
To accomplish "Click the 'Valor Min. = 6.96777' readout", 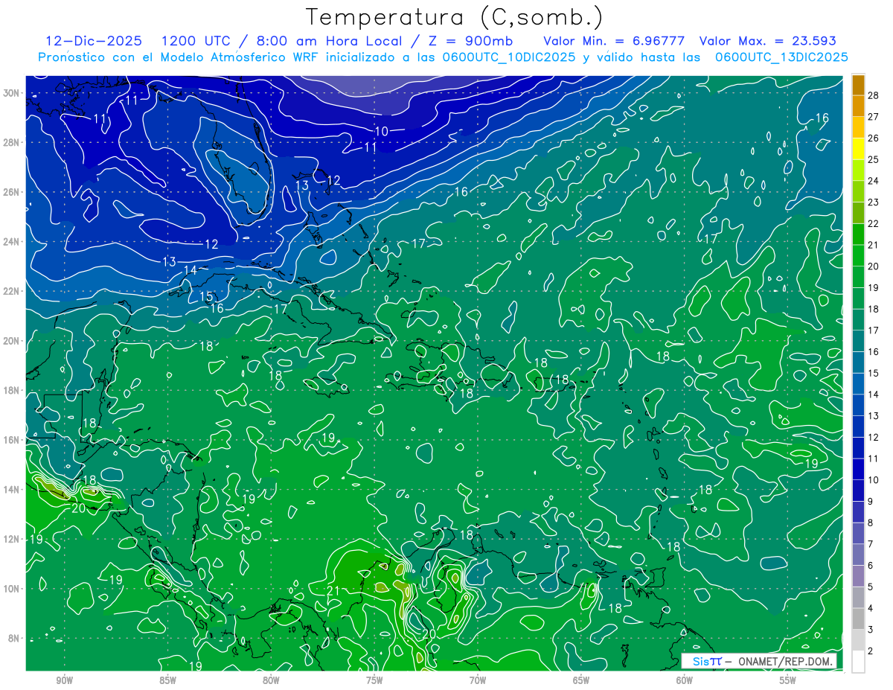I will [614, 41].
